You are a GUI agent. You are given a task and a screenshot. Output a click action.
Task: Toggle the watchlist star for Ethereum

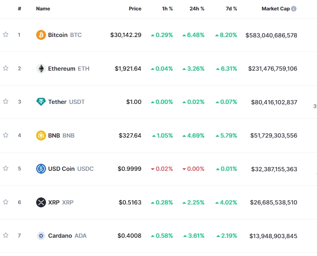pos(6,69)
